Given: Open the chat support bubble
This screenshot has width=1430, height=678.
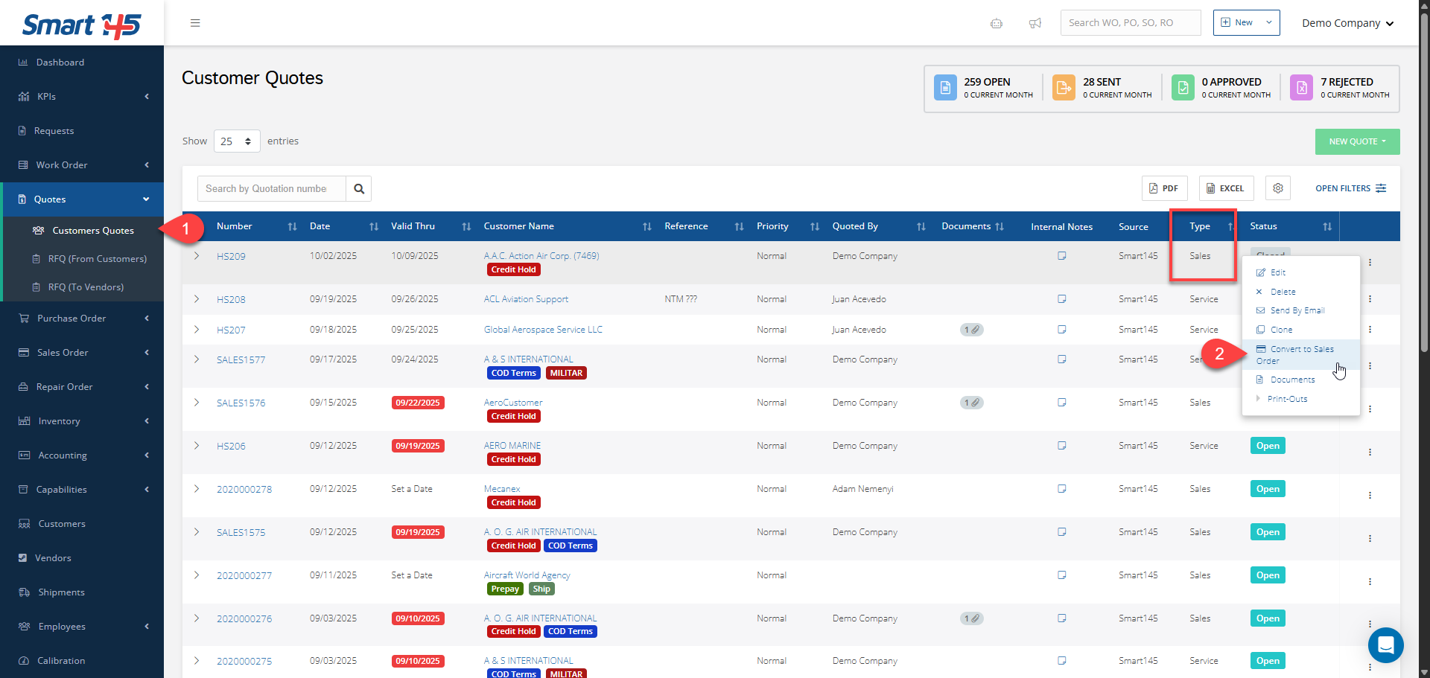Looking at the screenshot, I should 1385,645.
